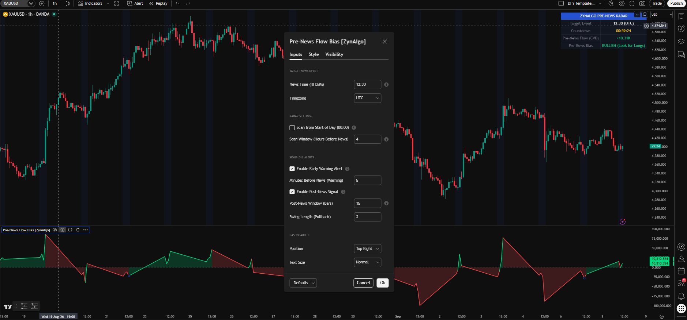The height and width of the screenshot is (320, 687).
Task: Switch to the Style tab
Action: [x=314, y=54]
